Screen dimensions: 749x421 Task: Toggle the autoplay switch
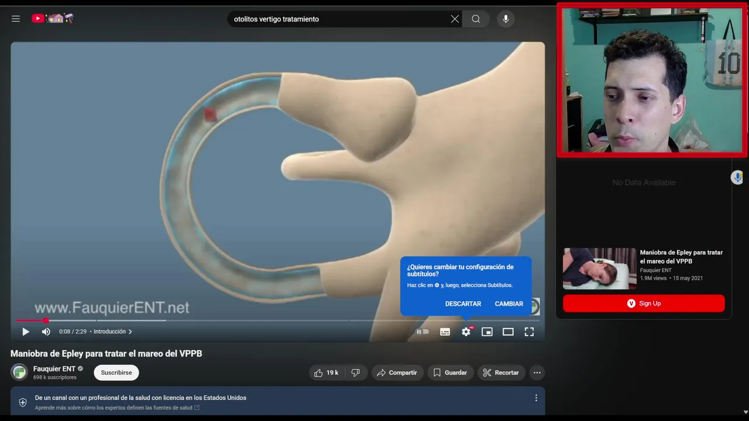coord(422,332)
